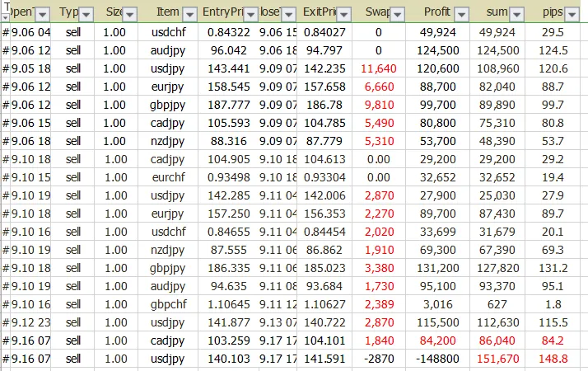This screenshot has width=588, height=371.
Task: Select the Item header cell
Action: pyautogui.click(x=168, y=12)
